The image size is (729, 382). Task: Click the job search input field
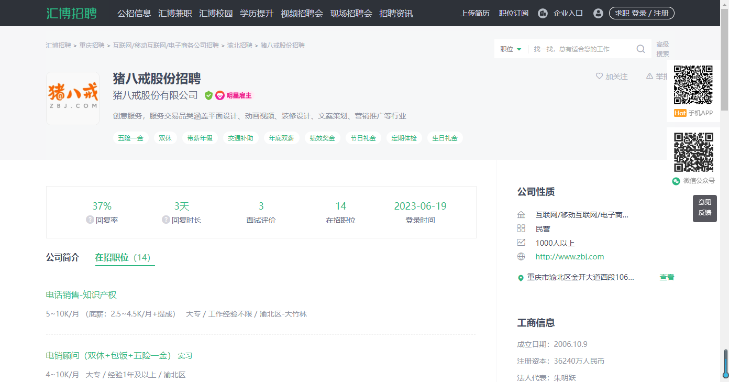pos(581,49)
